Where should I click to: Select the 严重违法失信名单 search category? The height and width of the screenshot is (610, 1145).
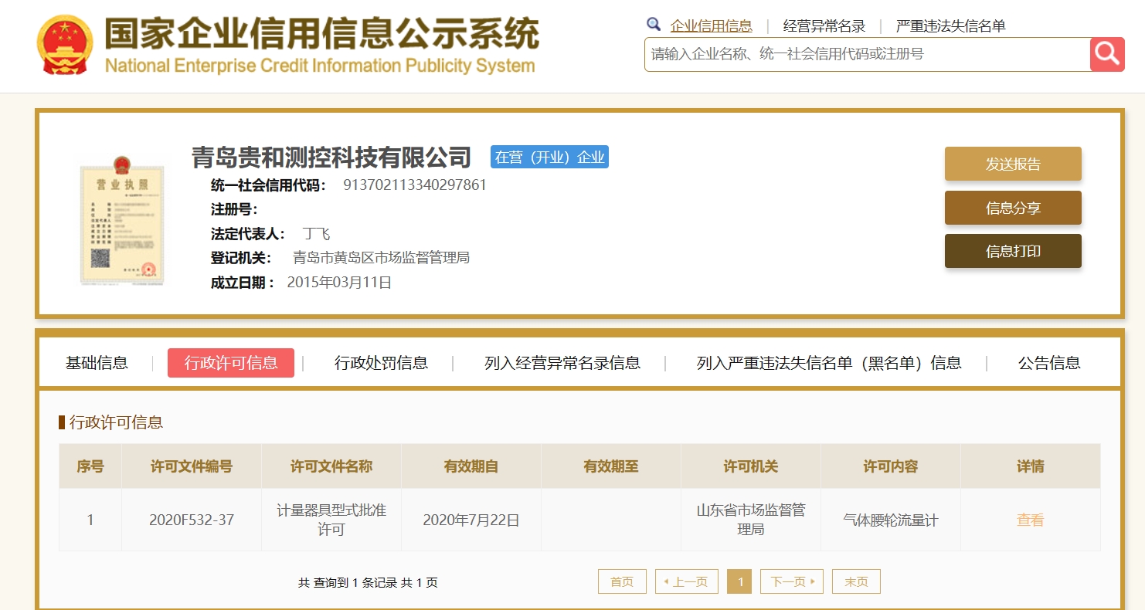(950, 25)
